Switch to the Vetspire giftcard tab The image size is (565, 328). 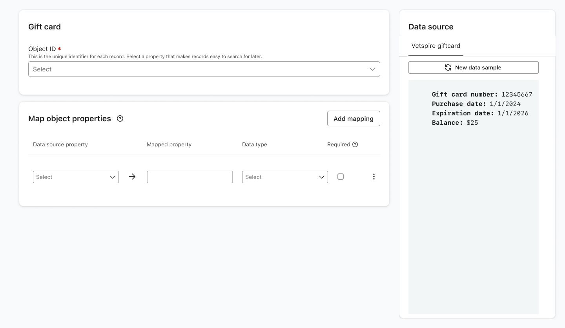tap(436, 46)
